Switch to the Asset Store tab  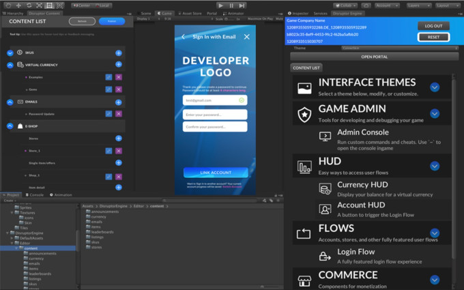[189, 13]
